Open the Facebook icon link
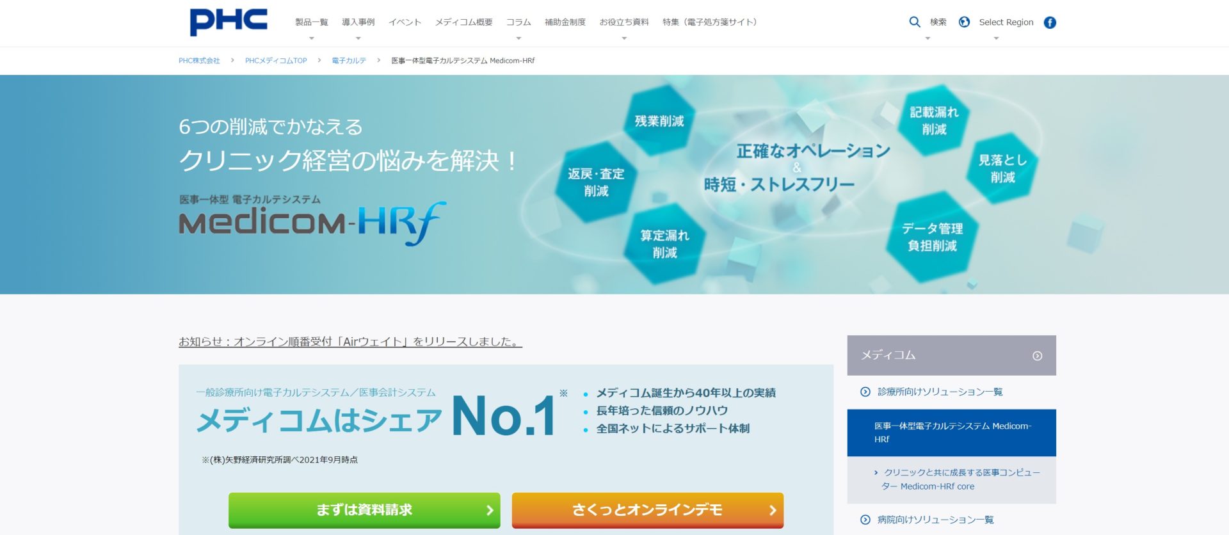The image size is (1229, 535). (1050, 22)
